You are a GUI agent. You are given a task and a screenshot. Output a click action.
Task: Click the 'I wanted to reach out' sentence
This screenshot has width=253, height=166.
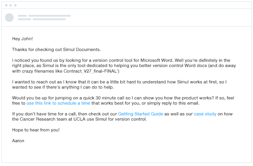(119, 84)
